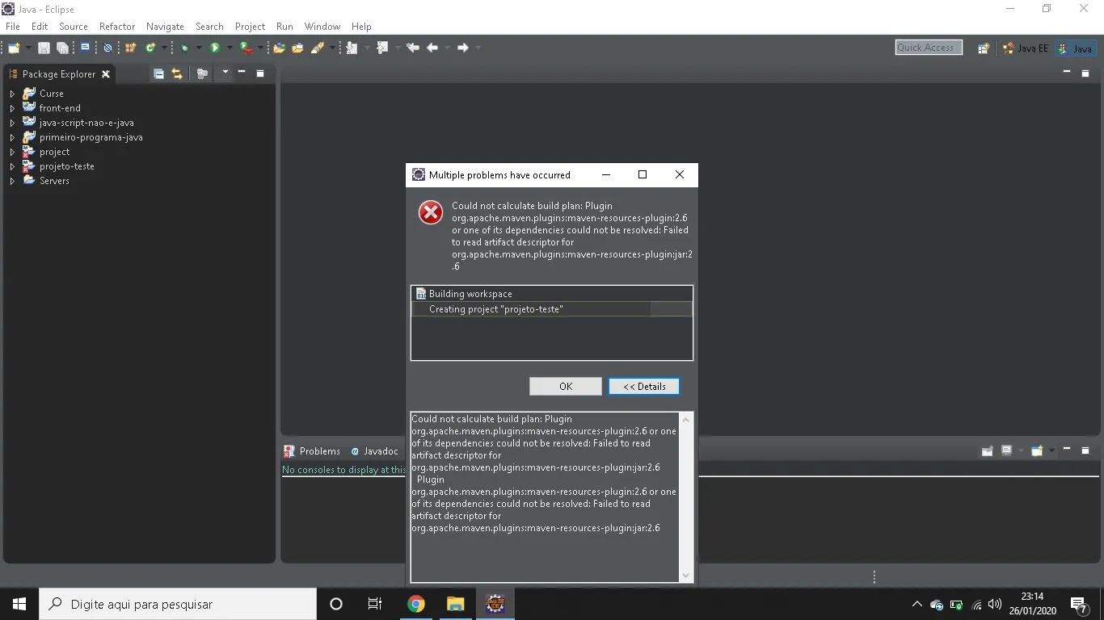This screenshot has width=1104, height=620.
Task: Click the New Java Package icon
Action: [x=130, y=48]
